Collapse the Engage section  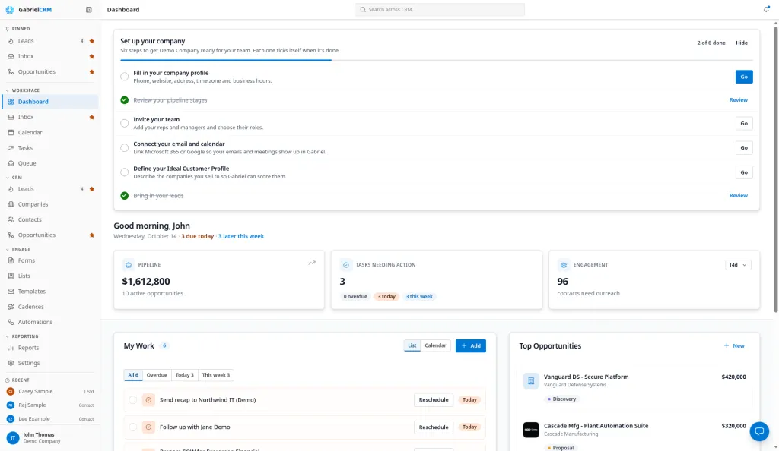18,249
